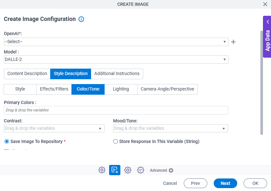Open the Contrast dropdown
Viewport: 271px width, 191px height.
(x=54, y=129)
